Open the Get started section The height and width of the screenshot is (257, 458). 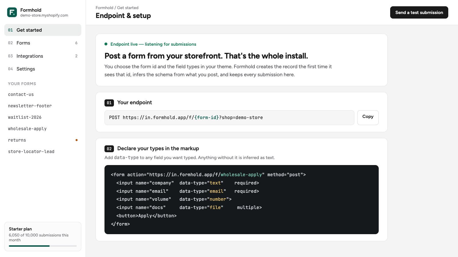coord(43,30)
